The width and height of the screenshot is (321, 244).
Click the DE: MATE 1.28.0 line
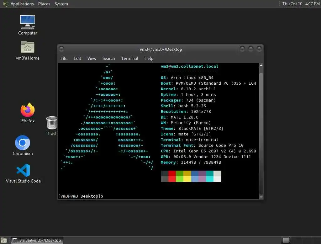[x=180, y=117]
